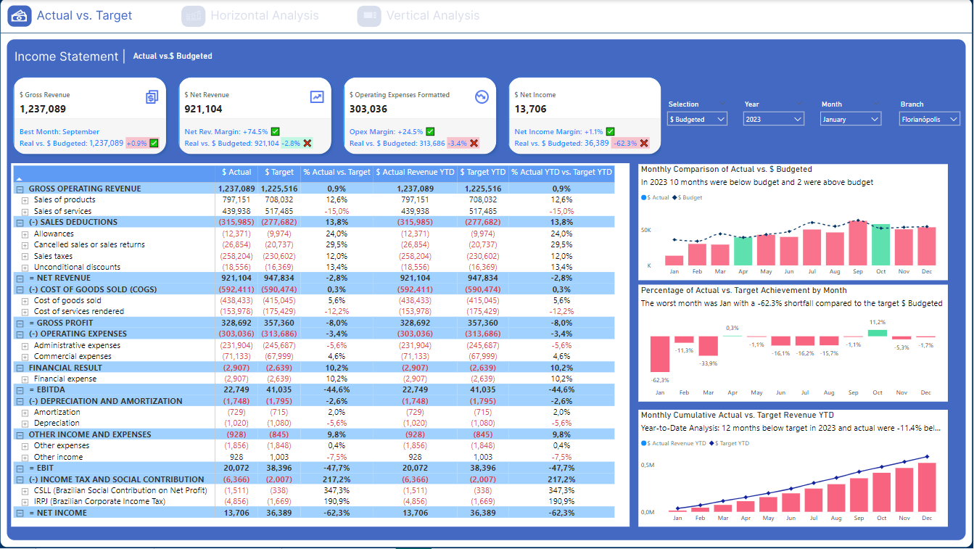Click the green check beside Opex Margin
Viewport: 974px width, 549px height.
(430, 131)
